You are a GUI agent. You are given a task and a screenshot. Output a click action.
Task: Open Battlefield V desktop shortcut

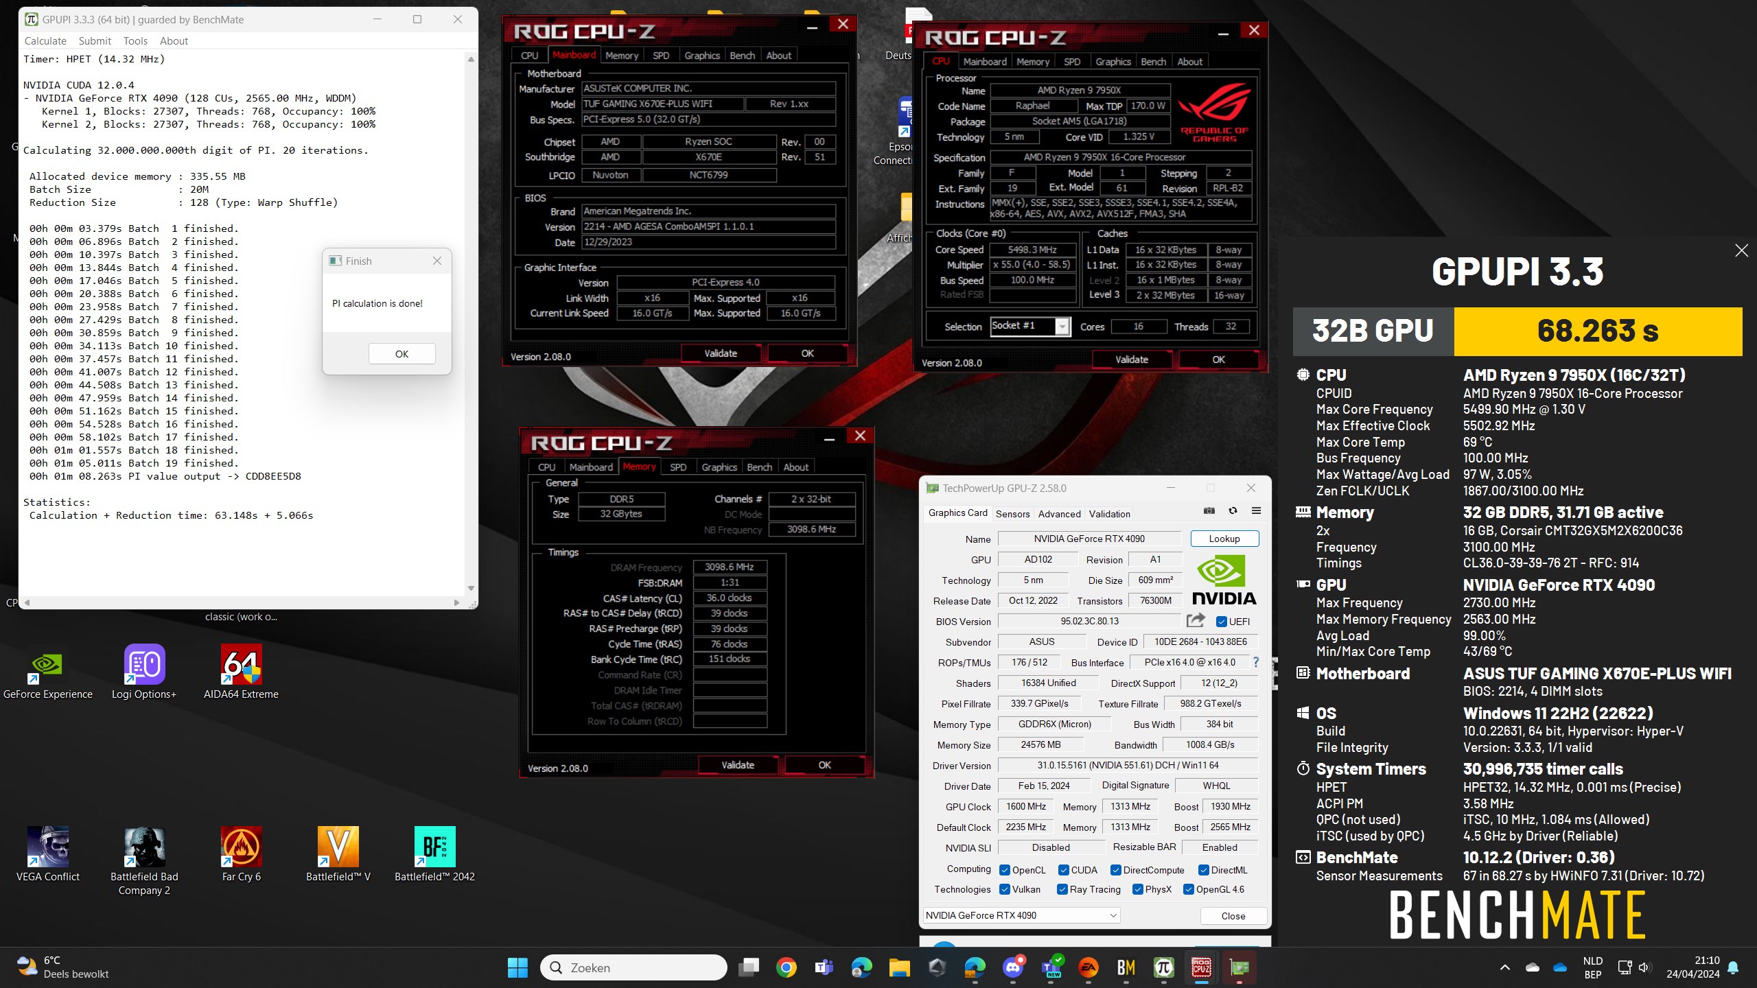pos(338,854)
